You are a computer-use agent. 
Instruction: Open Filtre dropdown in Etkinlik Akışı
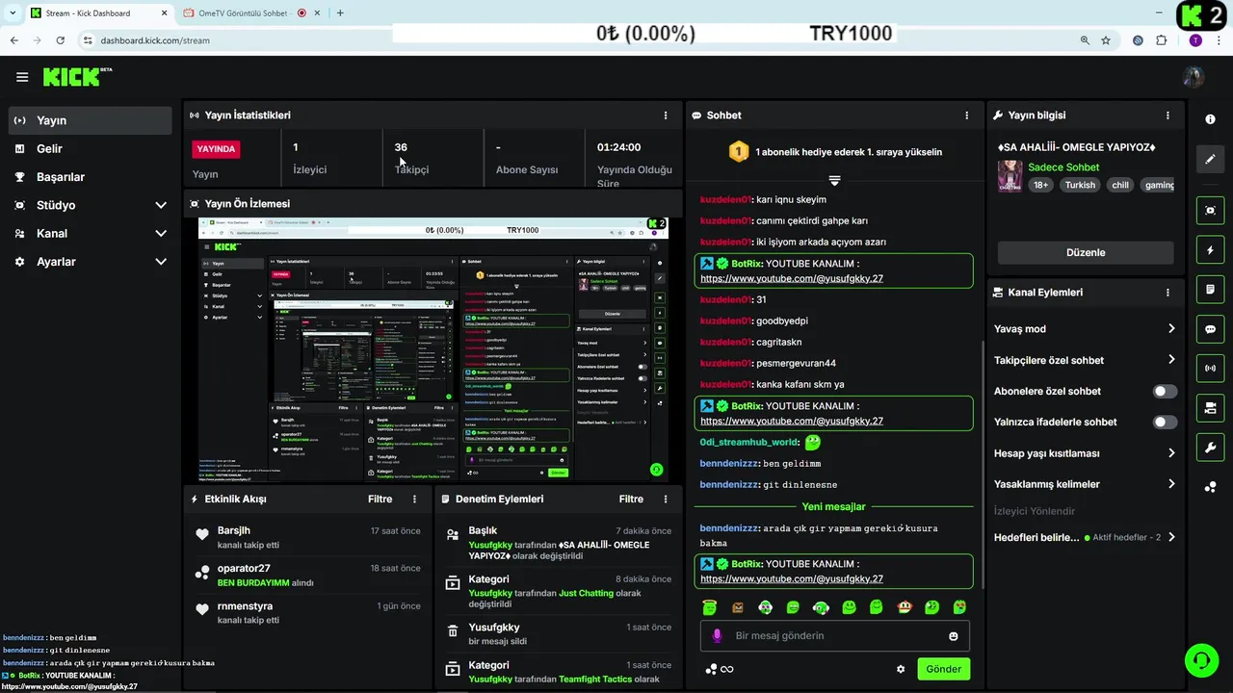pyautogui.click(x=380, y=500)
